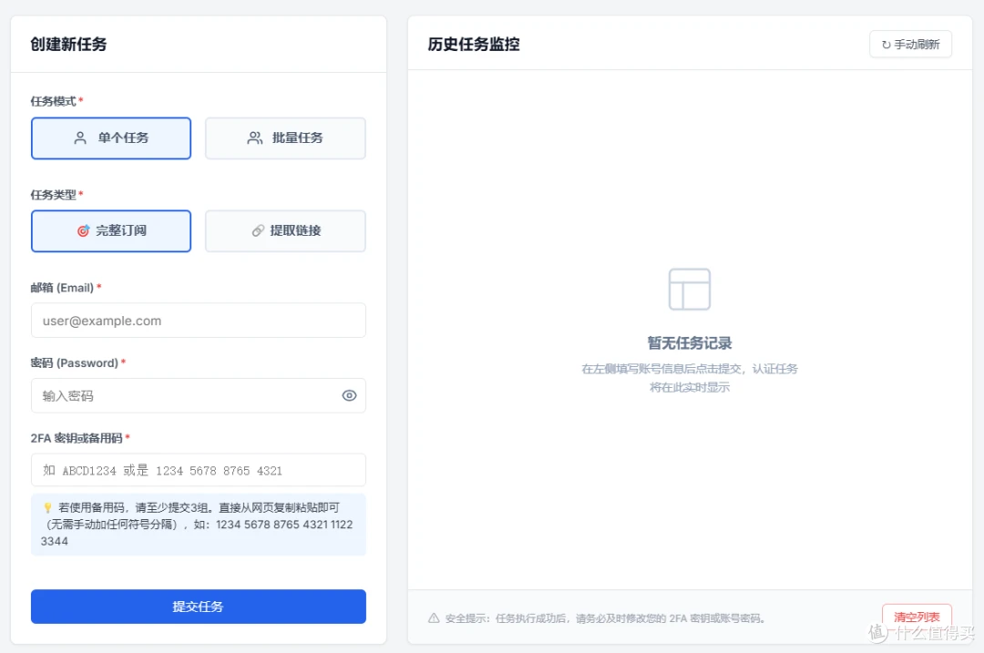Click the 任务模式 field label
The width and height of the screenshot is (984, 653).
coord(54,102)
